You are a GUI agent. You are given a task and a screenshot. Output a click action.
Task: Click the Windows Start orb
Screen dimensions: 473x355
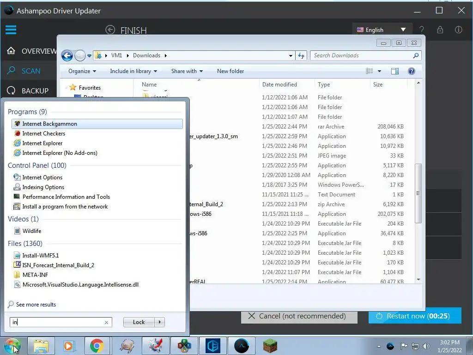coord(12,346)
